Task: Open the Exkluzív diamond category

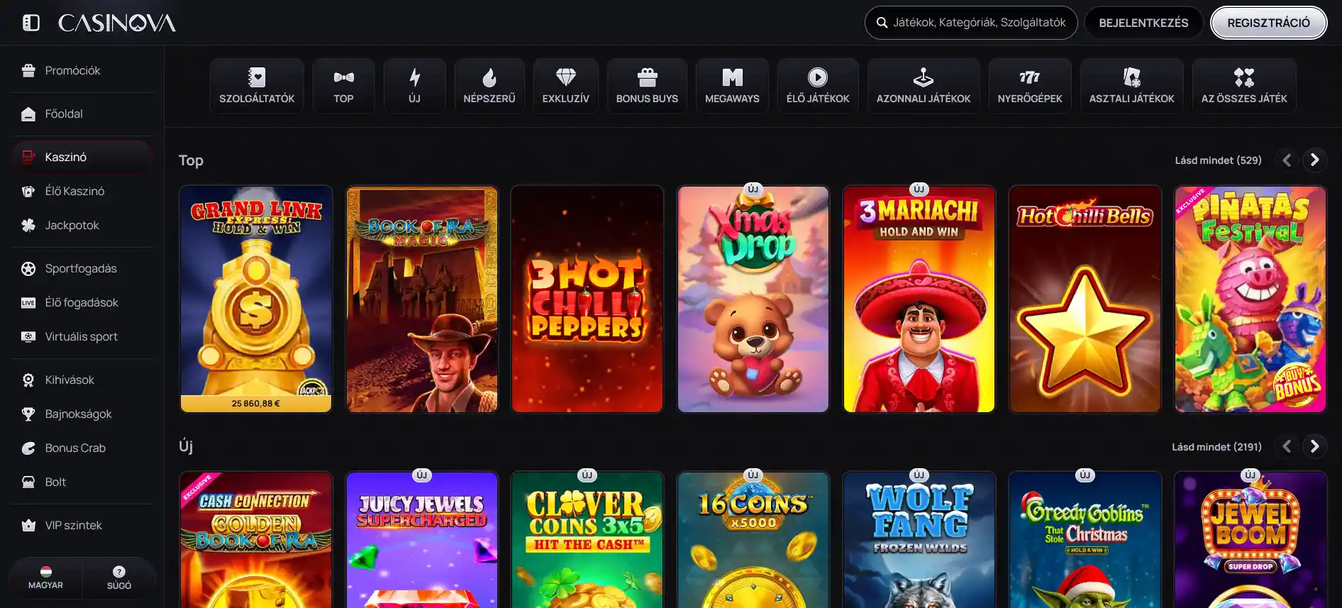Action: click(565, 86)
